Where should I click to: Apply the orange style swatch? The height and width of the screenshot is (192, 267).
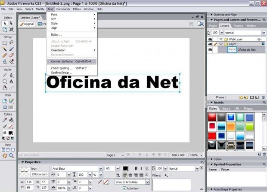coord(231,127)
